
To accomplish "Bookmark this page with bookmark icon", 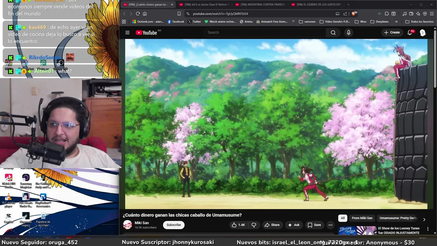I will tap(179, 14).
